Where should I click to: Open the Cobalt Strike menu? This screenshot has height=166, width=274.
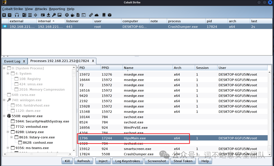tap(12, 9)
